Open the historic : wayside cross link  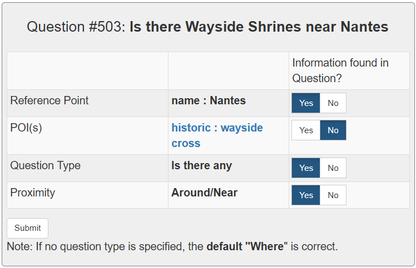pyautogui.click(x=217, y=135)
